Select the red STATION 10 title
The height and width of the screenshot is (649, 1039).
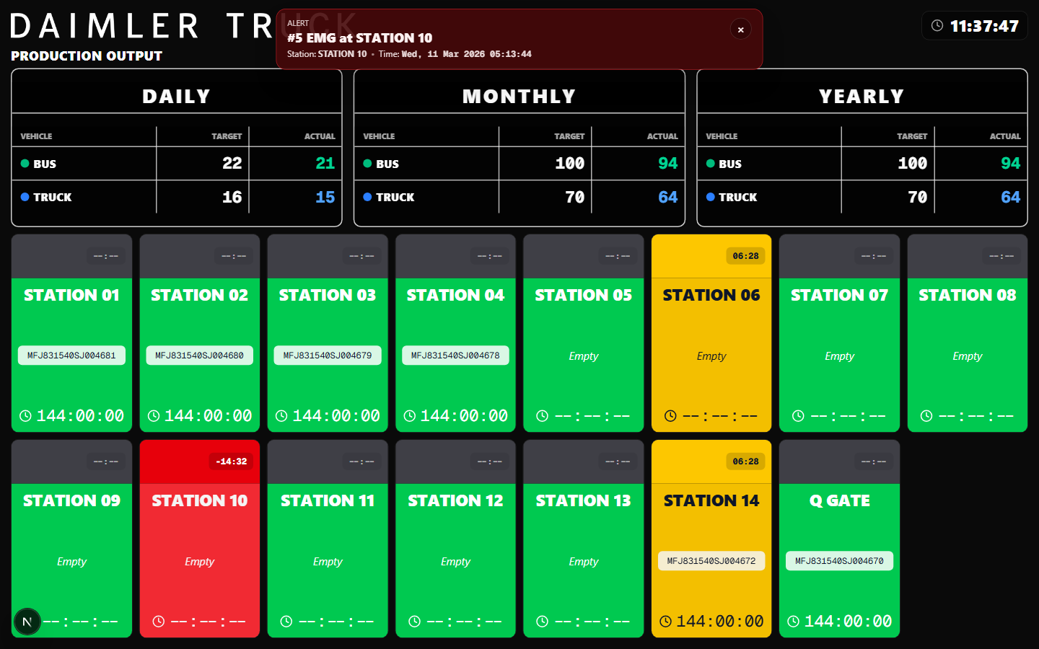pyautogui.click(x=200, y=500)
